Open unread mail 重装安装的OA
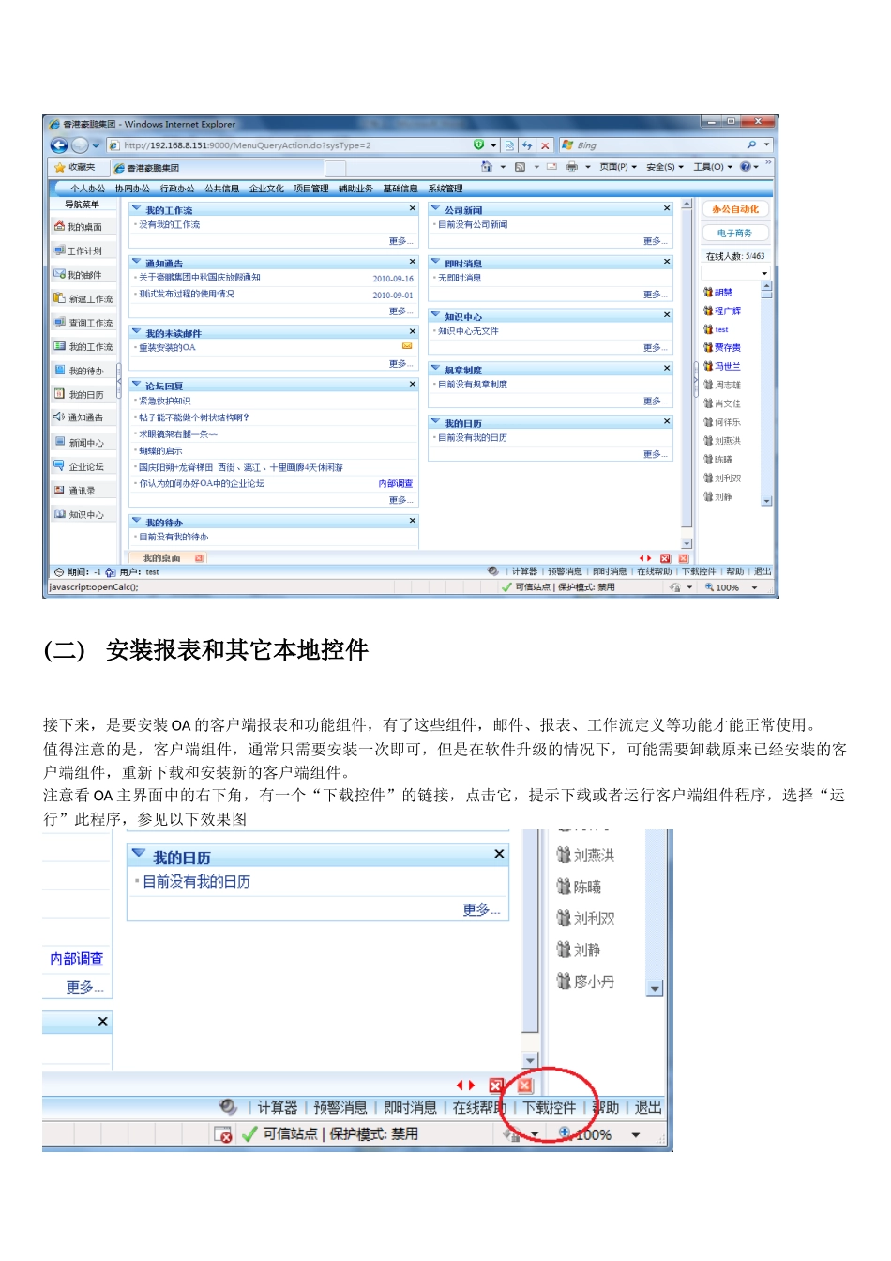This screenshot has height=1261, width=891. coord(168,347)
